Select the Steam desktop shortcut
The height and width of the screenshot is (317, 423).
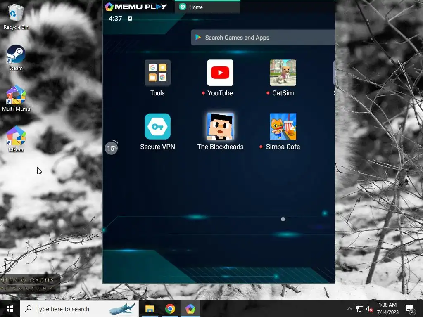(16, 58)
